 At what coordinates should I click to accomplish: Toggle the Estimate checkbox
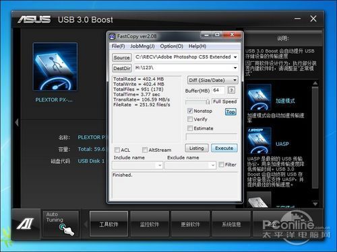coord(190,128)
